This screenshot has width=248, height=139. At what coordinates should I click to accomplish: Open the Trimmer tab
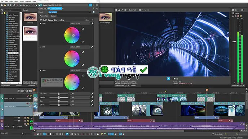[133, 85]
